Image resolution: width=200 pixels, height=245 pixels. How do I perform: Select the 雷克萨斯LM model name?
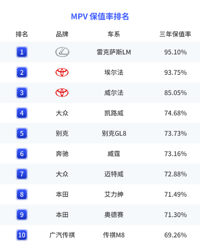pyautogui.click(x=114, y=52)
